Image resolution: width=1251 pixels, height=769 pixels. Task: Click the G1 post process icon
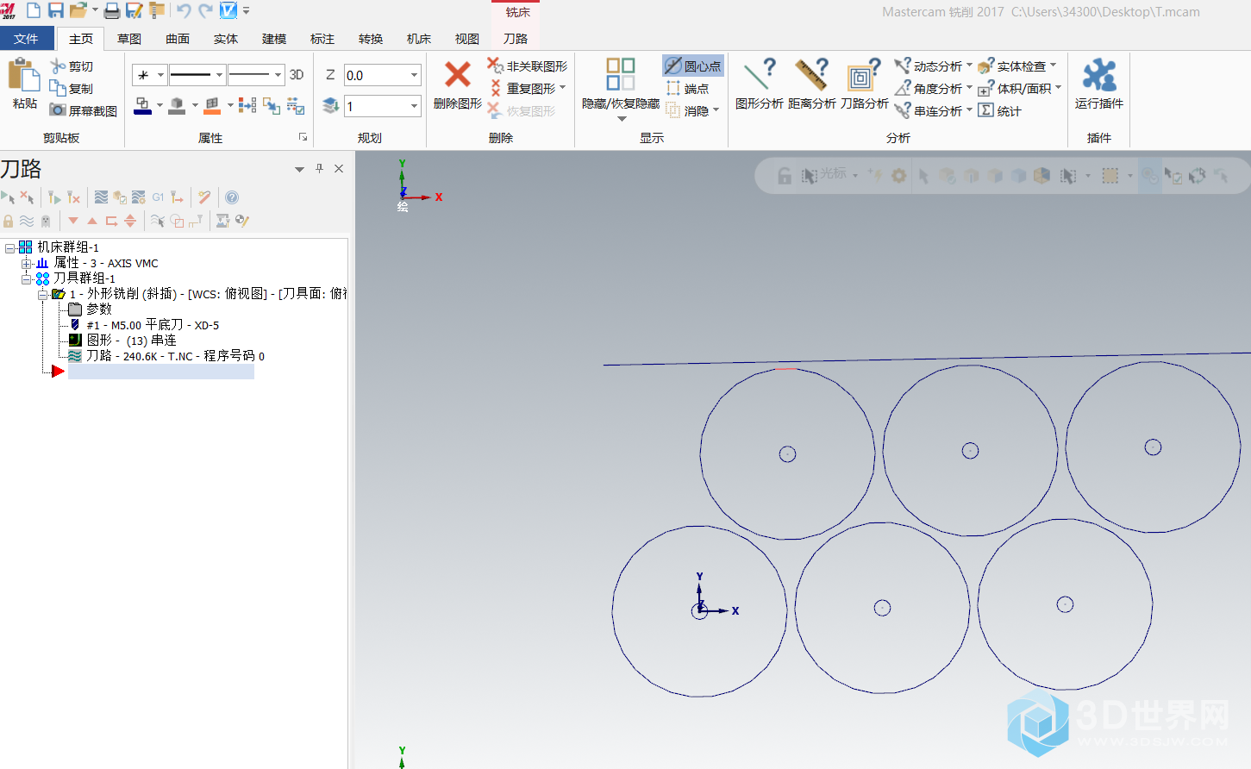coord(158,197)
